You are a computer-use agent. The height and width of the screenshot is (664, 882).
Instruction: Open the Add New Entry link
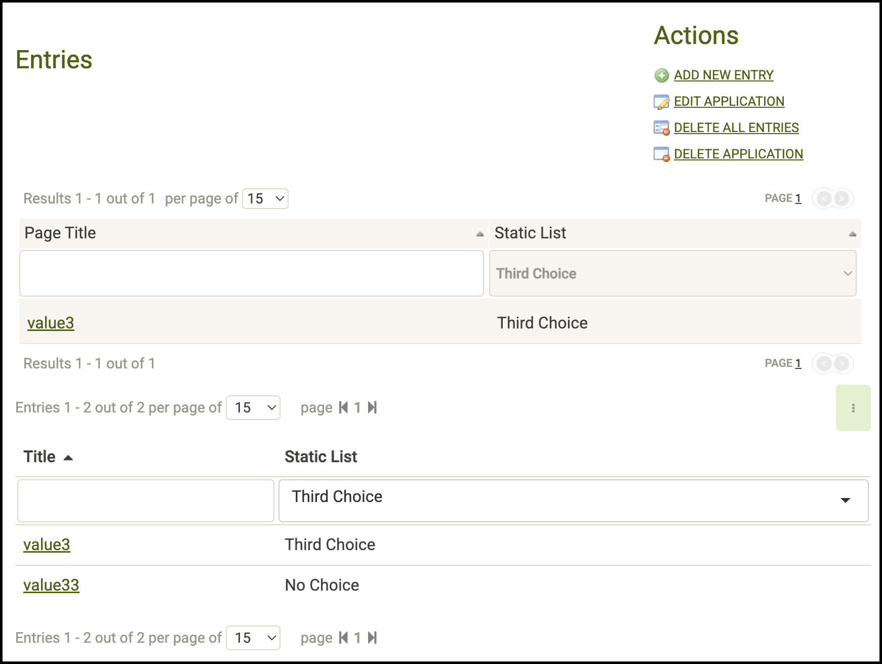[723, 75]
